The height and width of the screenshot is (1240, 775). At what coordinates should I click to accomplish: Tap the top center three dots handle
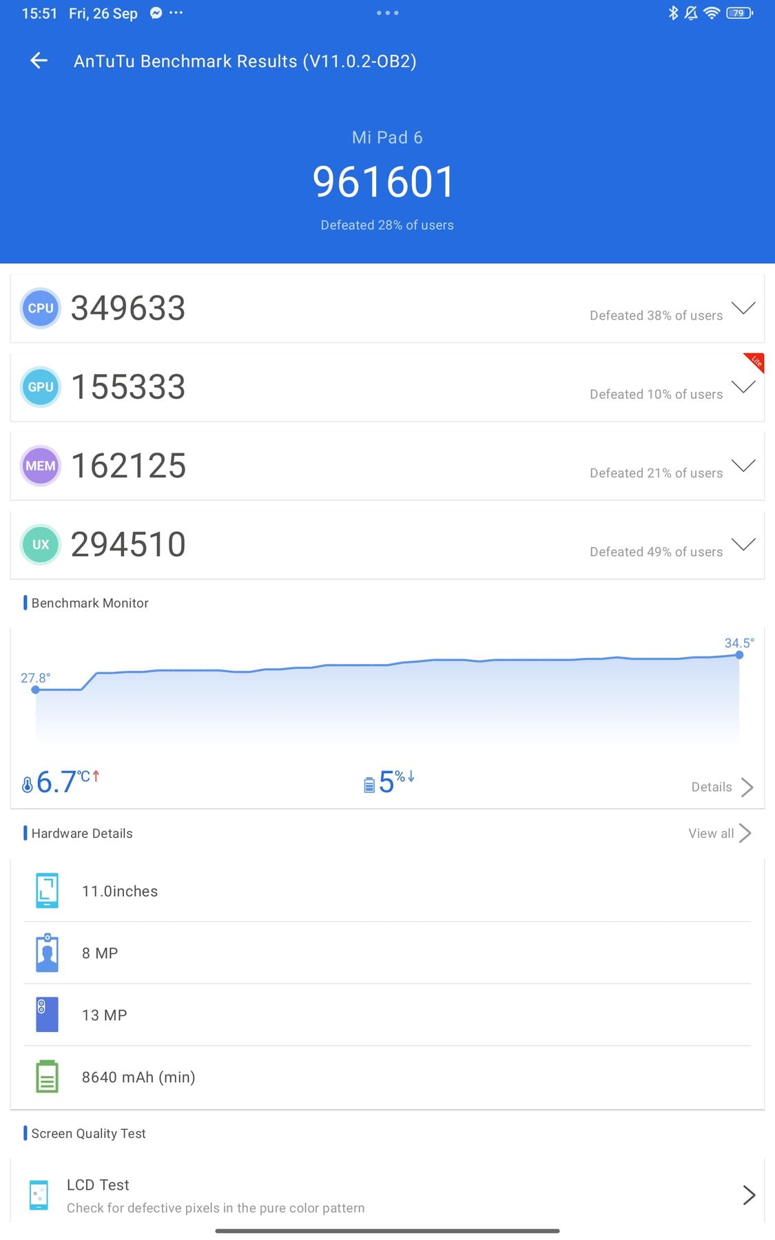click(387, 12)
